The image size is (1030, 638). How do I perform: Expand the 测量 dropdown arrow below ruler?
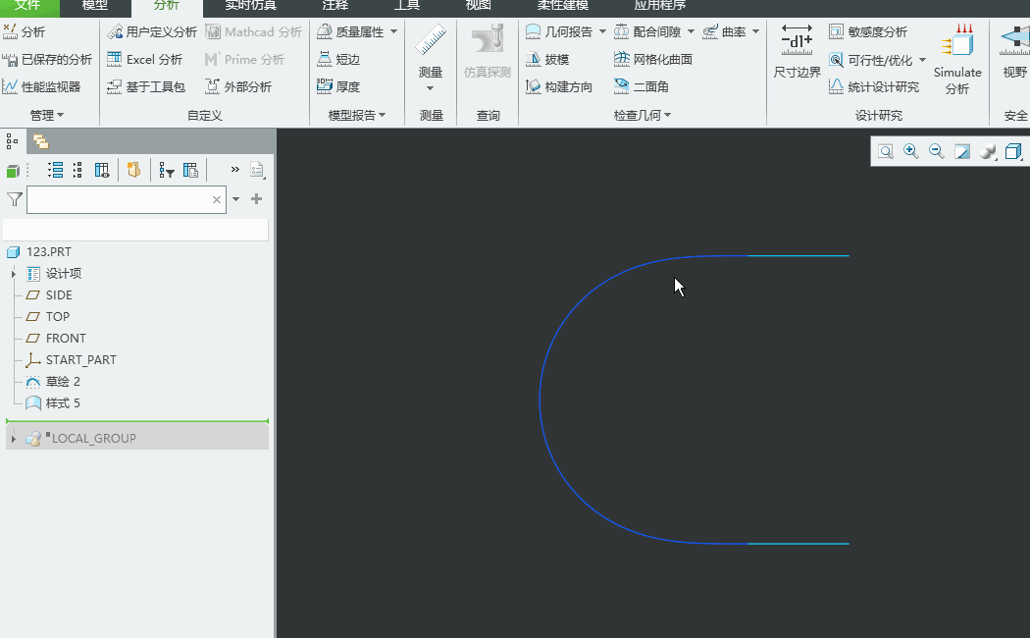(x=431, y=88)
